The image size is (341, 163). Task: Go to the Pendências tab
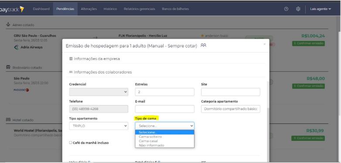65,9
